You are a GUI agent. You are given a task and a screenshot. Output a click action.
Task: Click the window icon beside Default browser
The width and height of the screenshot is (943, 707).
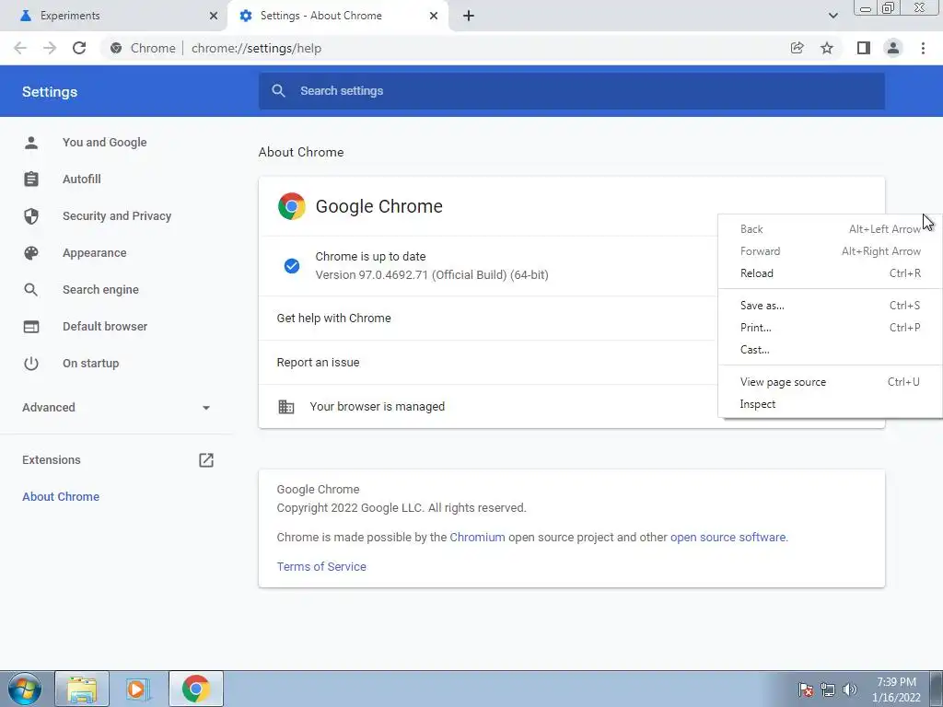31,327
